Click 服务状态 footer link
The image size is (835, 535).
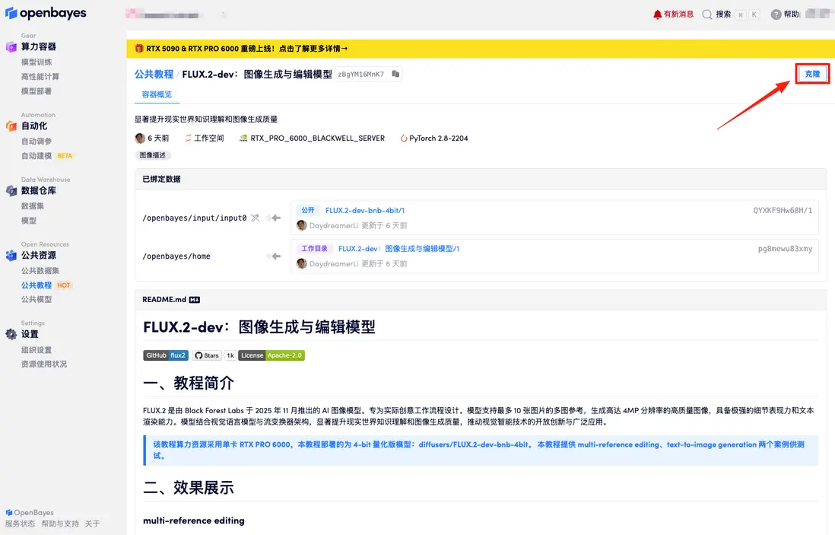click(21, 524)
